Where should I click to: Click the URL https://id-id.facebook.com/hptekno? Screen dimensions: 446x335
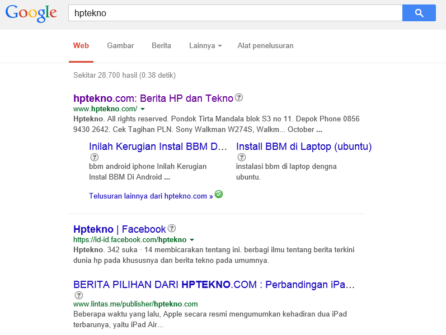coord(130,240)
